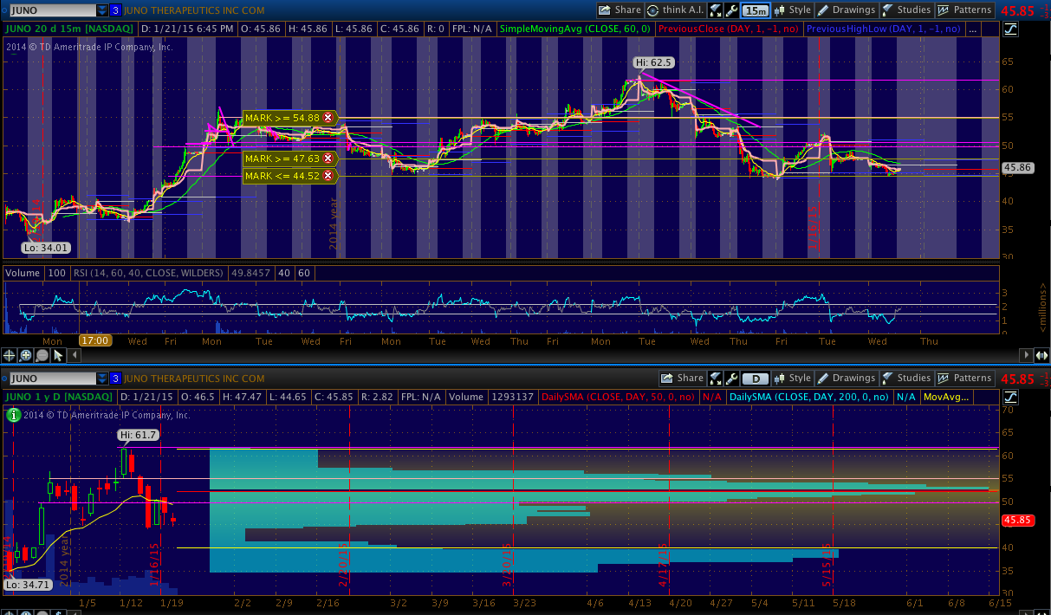This screenshot has height=615, width=1051.
Task: Open the quick study flask icon, top chart
Action: pos(716,10)
